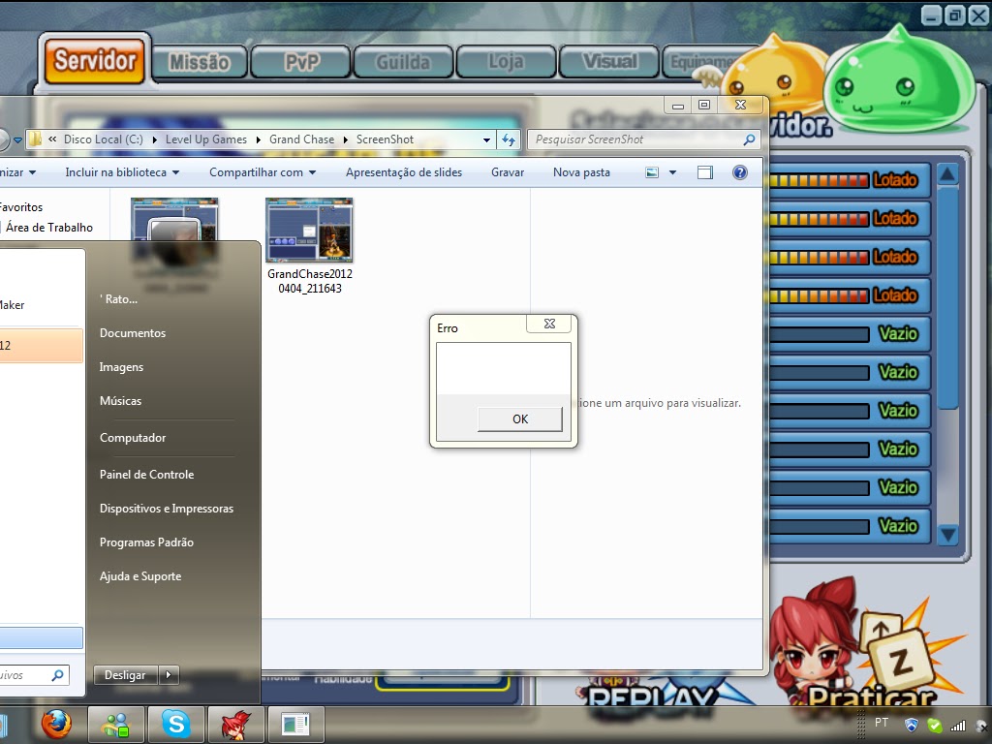
Task: Click the PT language indicator in the tray
Action: pyautogui.click(x=882, y=723)
